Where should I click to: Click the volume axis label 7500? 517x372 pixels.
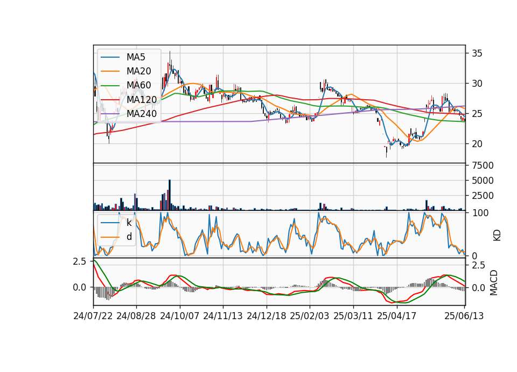(x=483, y=166)
